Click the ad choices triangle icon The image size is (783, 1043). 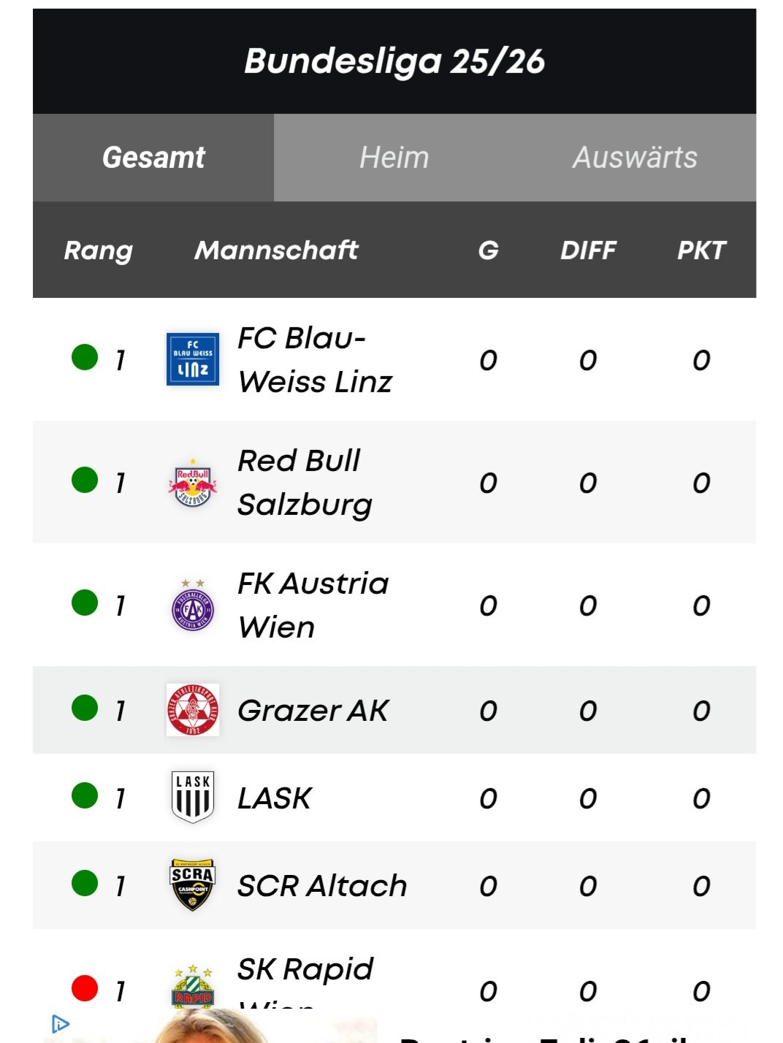(61, 1024)
